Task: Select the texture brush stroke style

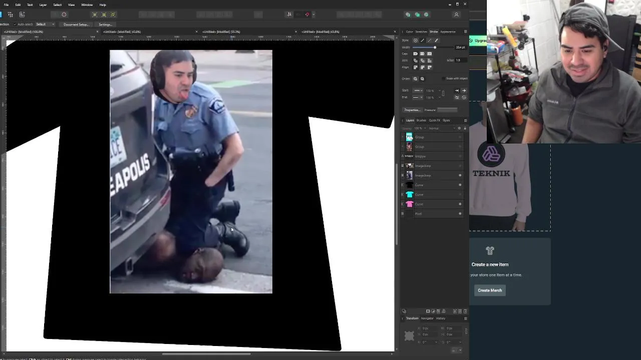Action: point(436,40)
